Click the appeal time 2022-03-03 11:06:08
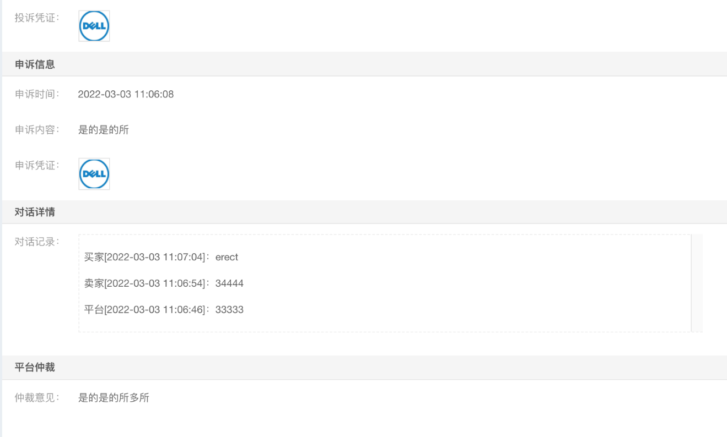The width and height of the screenshot is (727, 437). (x=126, y=95)
